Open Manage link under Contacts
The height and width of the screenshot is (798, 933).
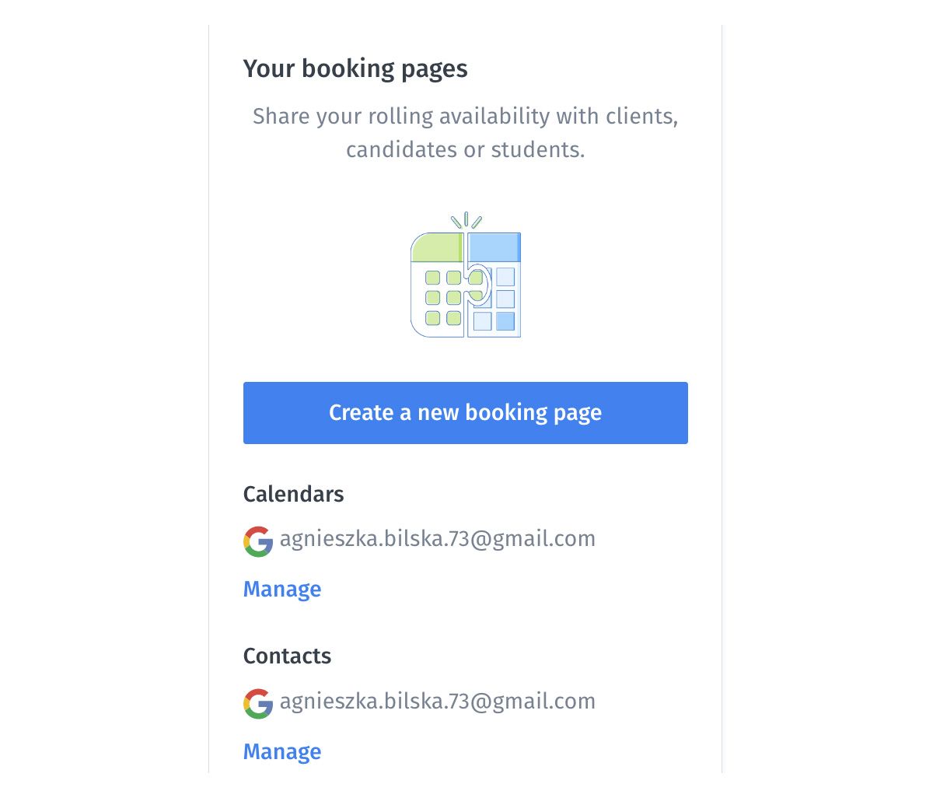pos(282,752)
